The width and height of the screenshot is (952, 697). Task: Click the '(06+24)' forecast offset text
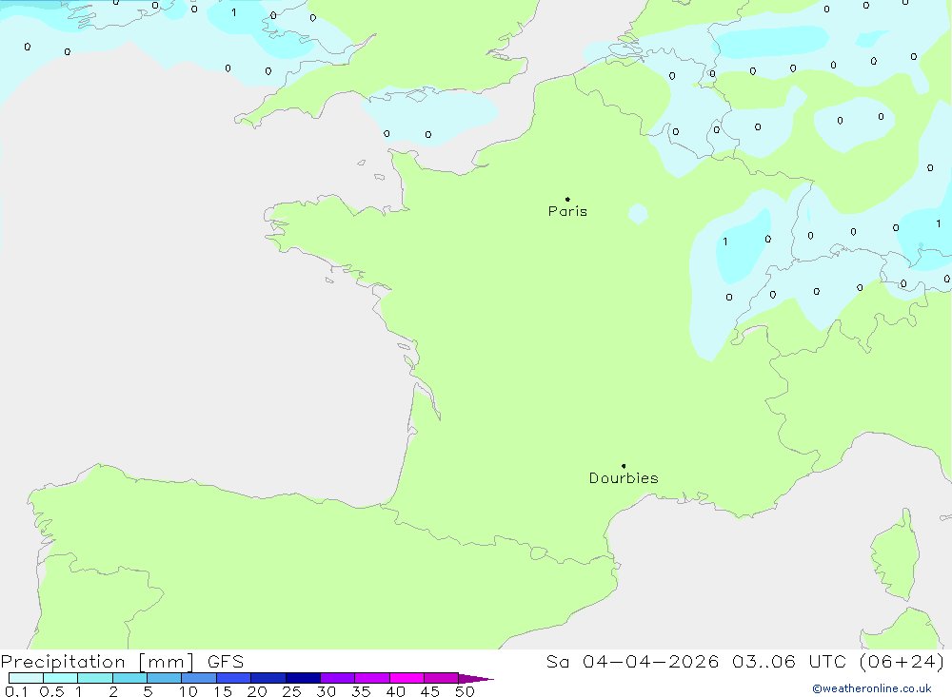click(x=902, y=662)
